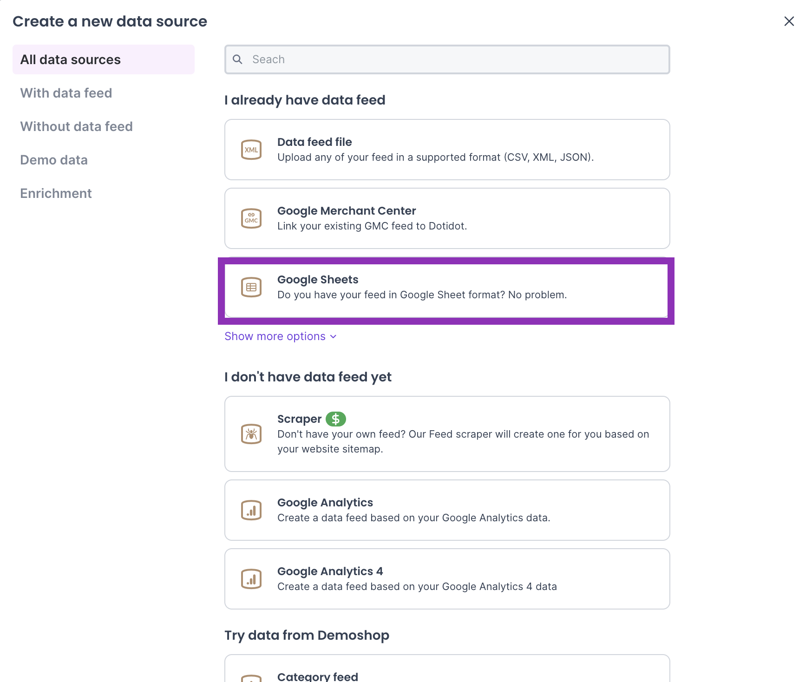Click the GMC Google Merchant Center icon

[251, 218]
